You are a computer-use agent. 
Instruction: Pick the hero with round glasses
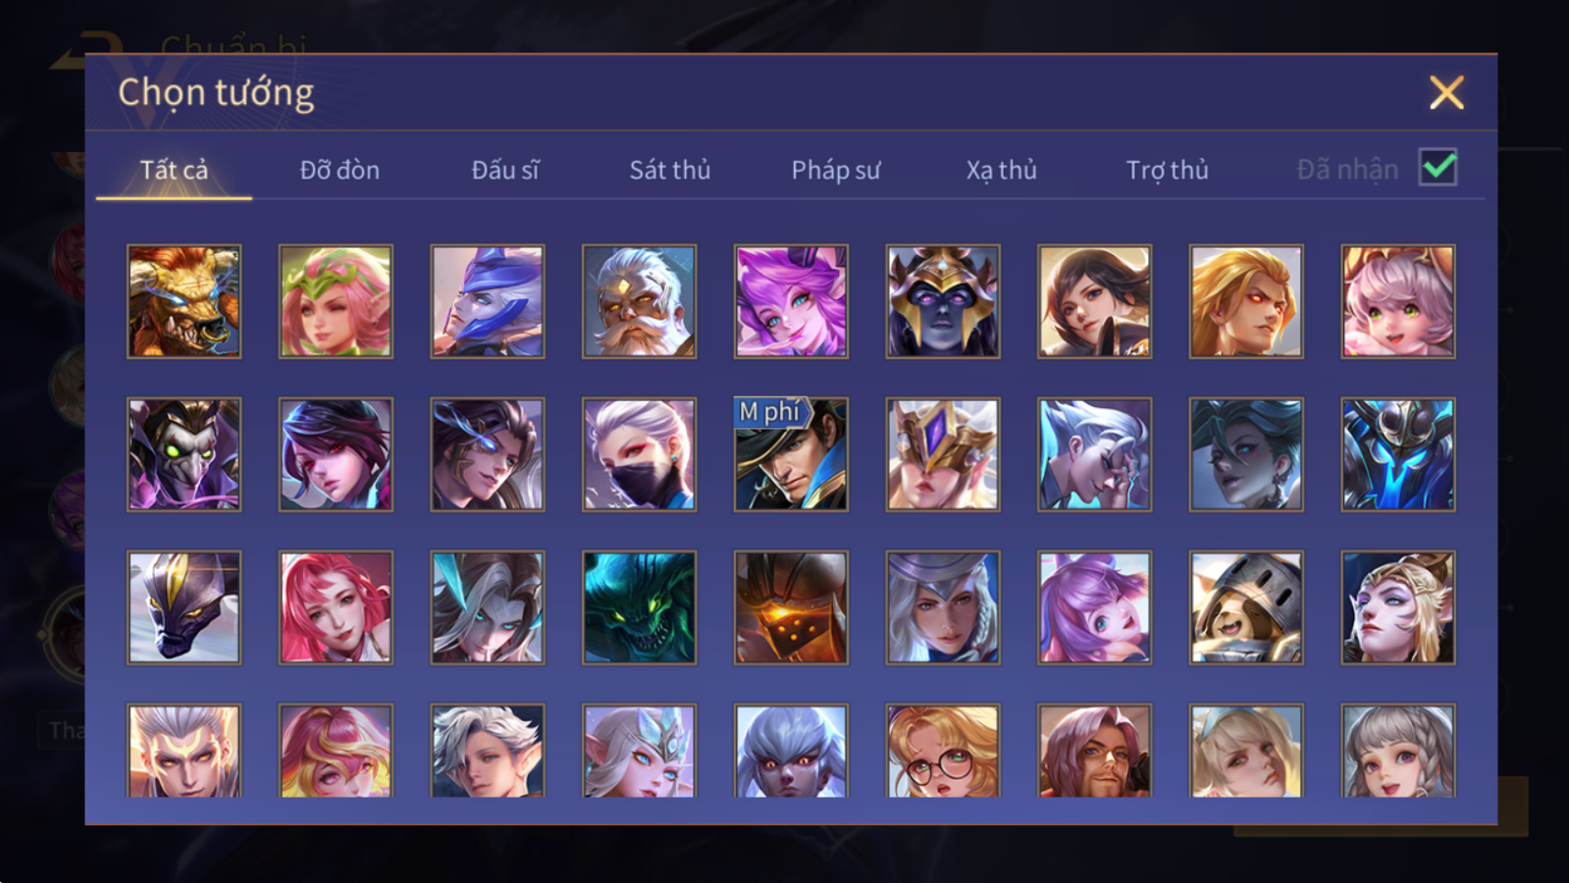pyautogui.click(x=943, y=751)
